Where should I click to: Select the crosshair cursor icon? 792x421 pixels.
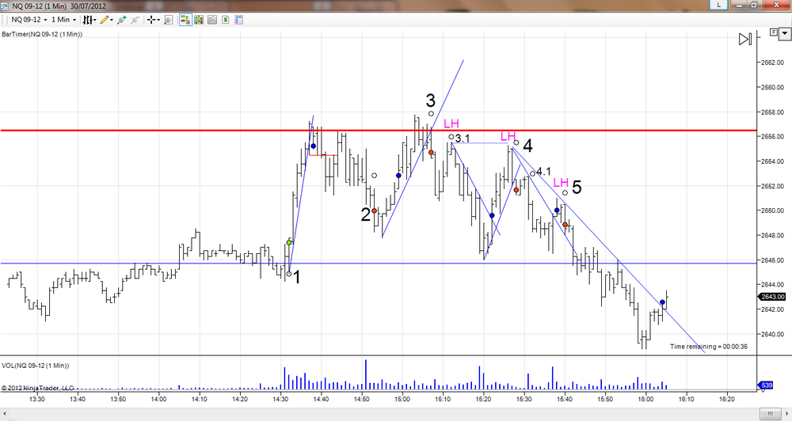coord(151,20)
